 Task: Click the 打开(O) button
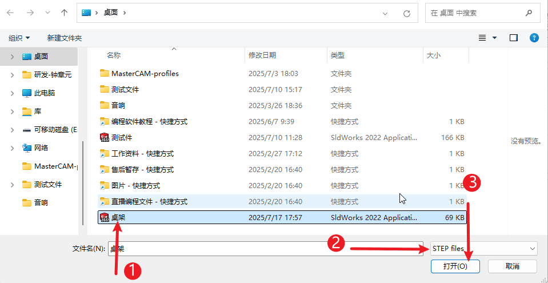click(454, 266)
